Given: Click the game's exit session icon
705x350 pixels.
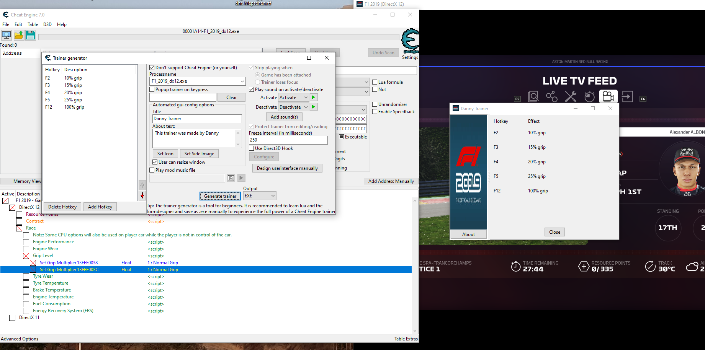Looking at the screenshot, I should tap(627, 97).
